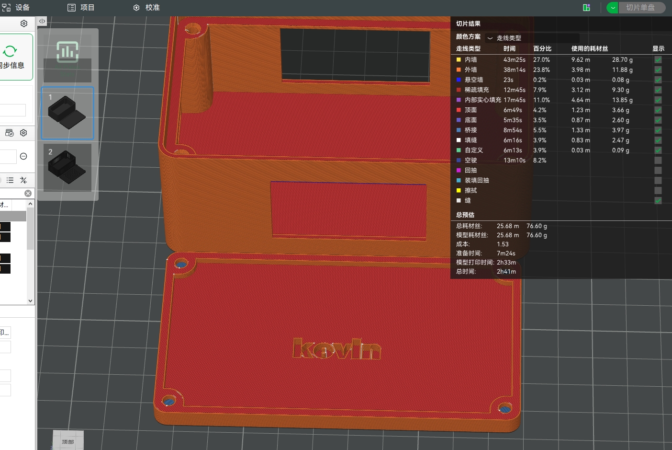Switch to the 设备 (Device) tab

(x=16, y=8)
